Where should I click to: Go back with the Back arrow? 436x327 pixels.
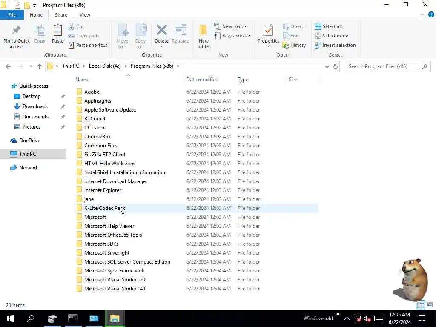point(8,66)
